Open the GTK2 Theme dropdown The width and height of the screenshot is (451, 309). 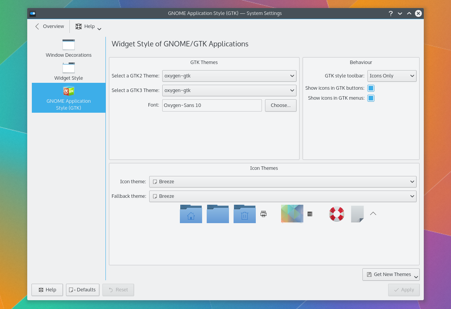(229, 76)
